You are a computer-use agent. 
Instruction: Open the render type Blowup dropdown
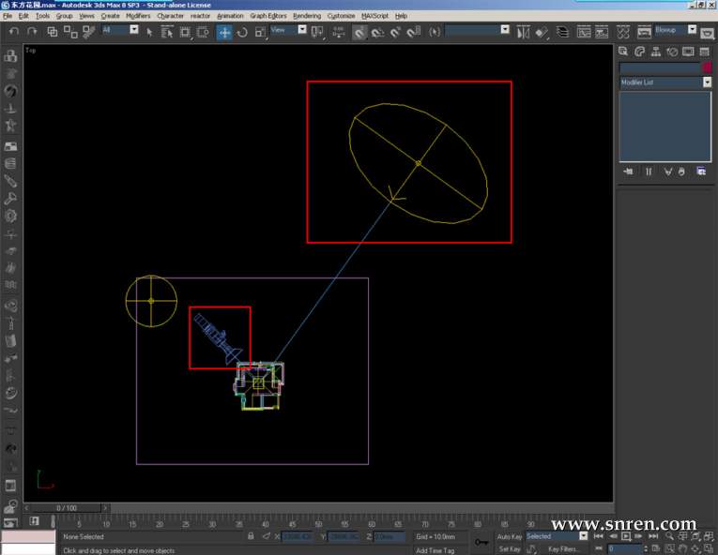(693, 30)
